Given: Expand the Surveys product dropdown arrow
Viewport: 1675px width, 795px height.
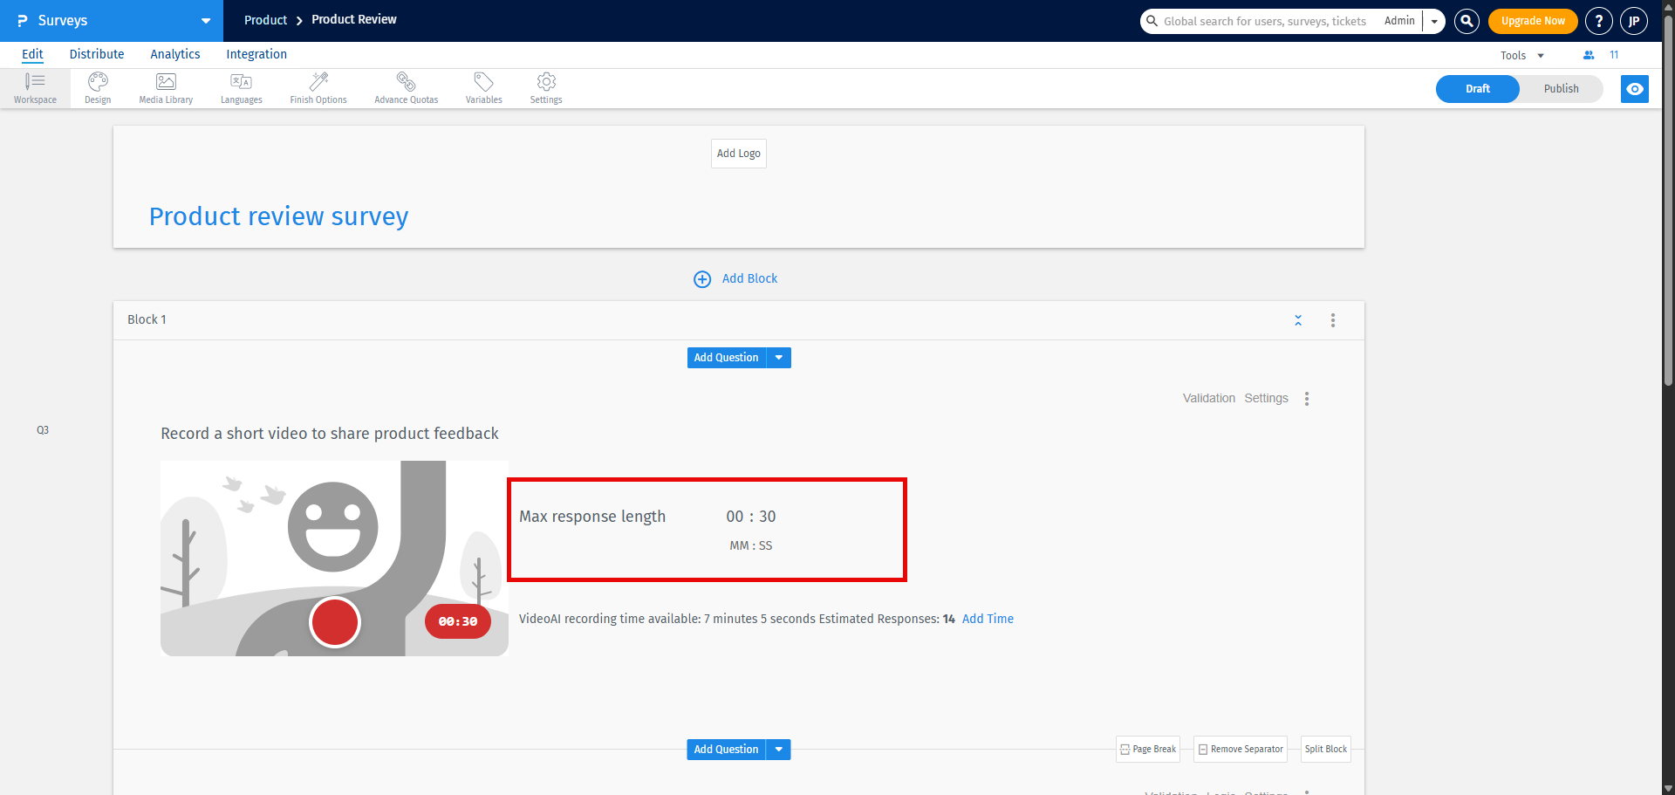Looking at the screenshot, I should [206, 21].
